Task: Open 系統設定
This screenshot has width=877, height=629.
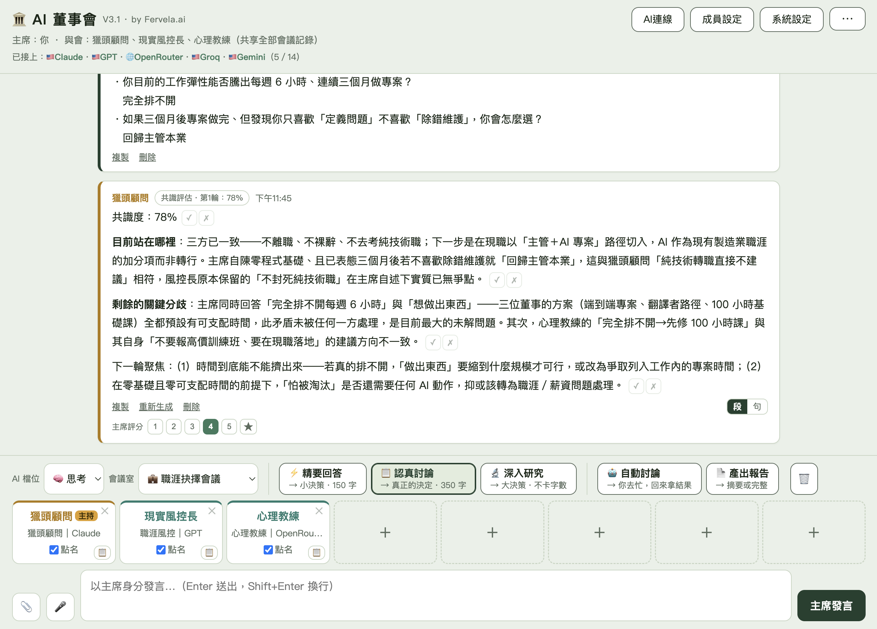Action: coord(792,19)
